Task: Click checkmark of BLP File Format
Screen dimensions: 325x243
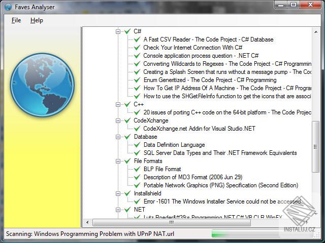Action: pyautogui.click(x=137, y=169)
